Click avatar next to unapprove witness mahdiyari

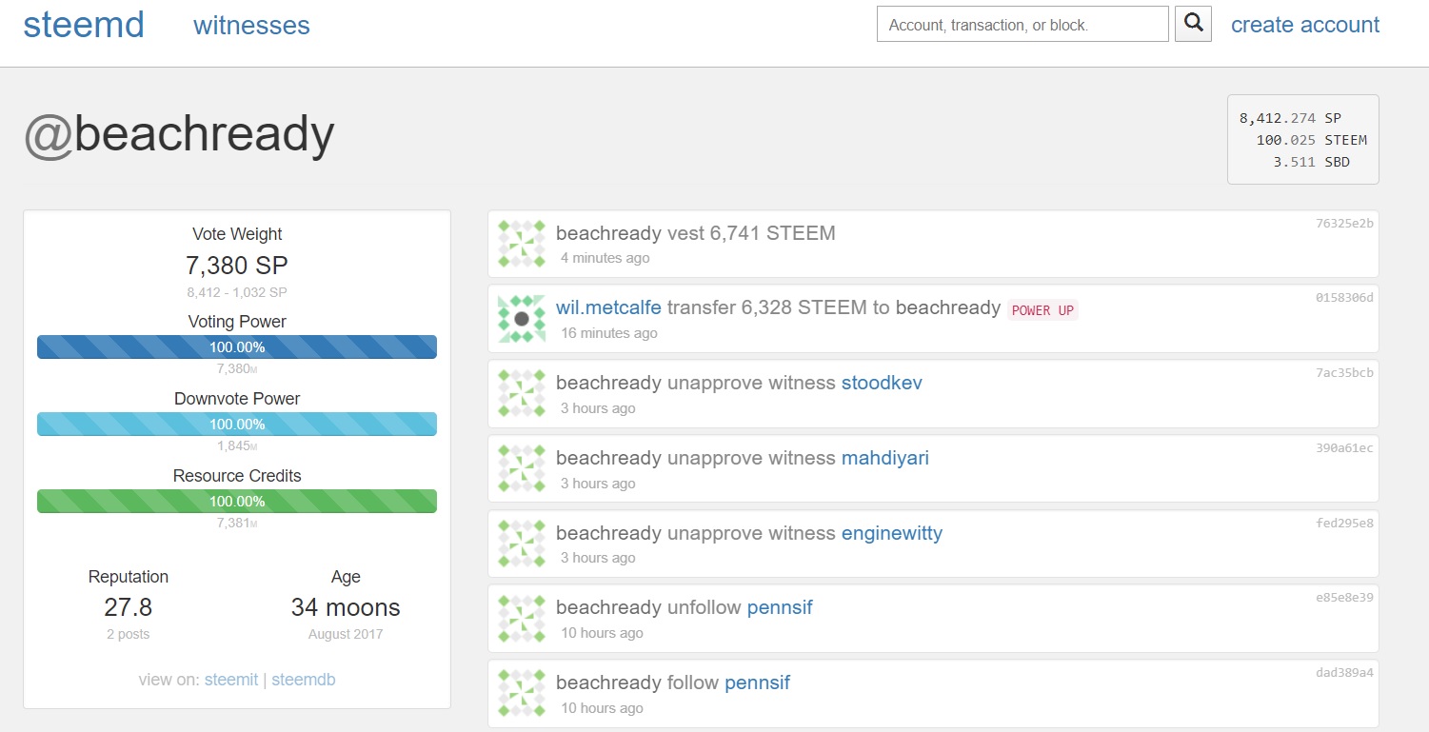pos(522,468)
